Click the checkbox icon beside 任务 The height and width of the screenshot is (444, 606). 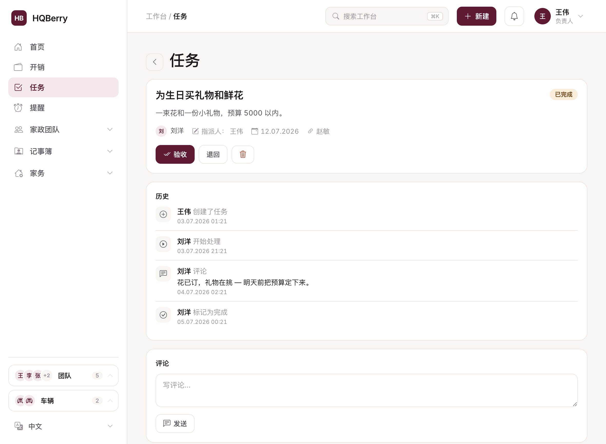(x=18, y=87)
